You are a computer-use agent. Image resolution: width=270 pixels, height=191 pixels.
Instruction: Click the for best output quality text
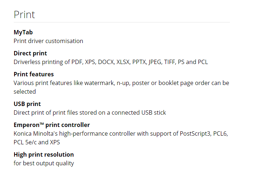(44, 164)
